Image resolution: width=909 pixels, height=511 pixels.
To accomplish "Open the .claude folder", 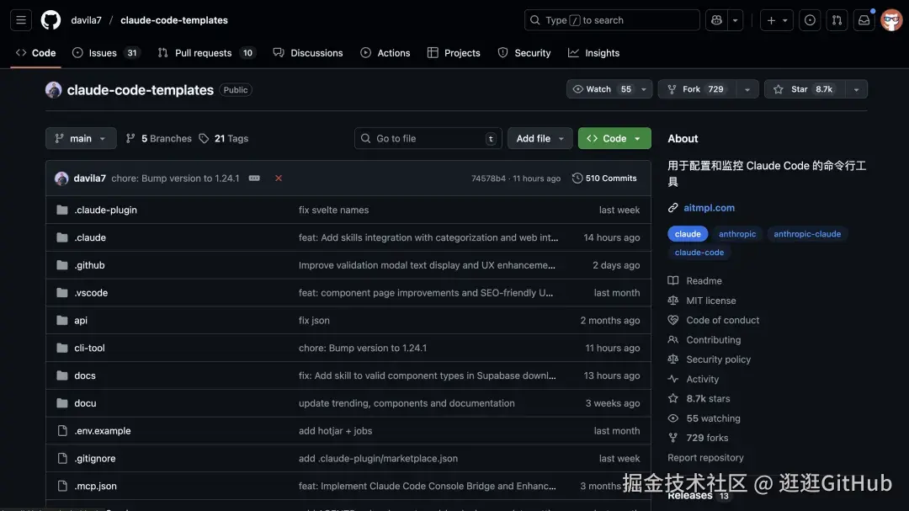I will click(90, 237).
